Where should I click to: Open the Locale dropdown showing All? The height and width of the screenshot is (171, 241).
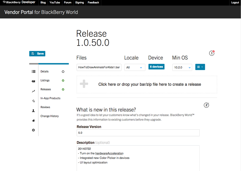(135, 67)
